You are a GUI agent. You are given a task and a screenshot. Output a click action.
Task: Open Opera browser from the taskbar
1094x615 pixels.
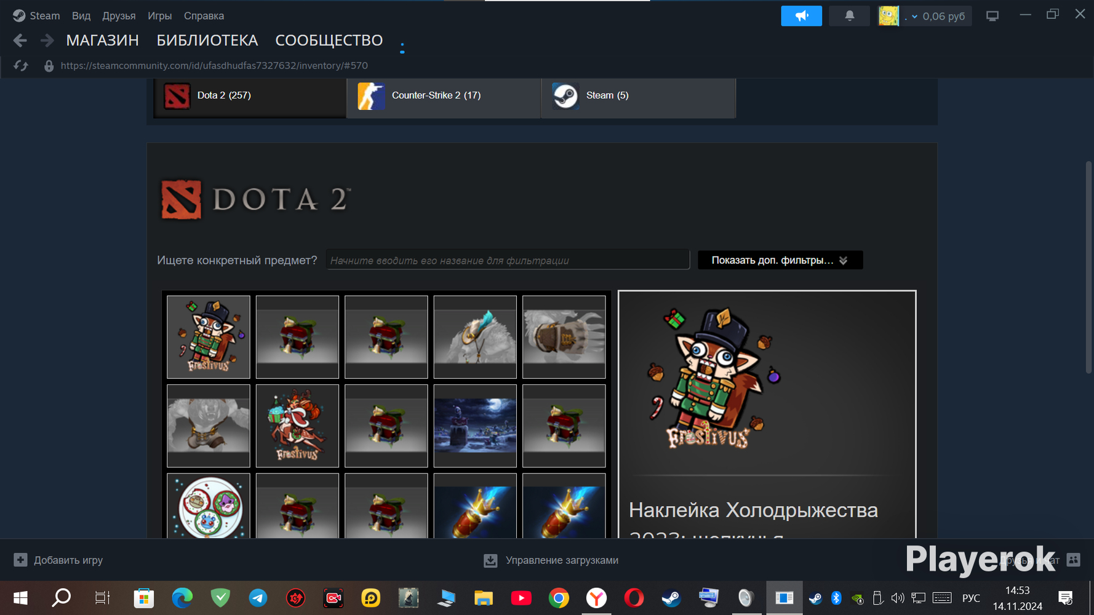(x=634, y=598)
